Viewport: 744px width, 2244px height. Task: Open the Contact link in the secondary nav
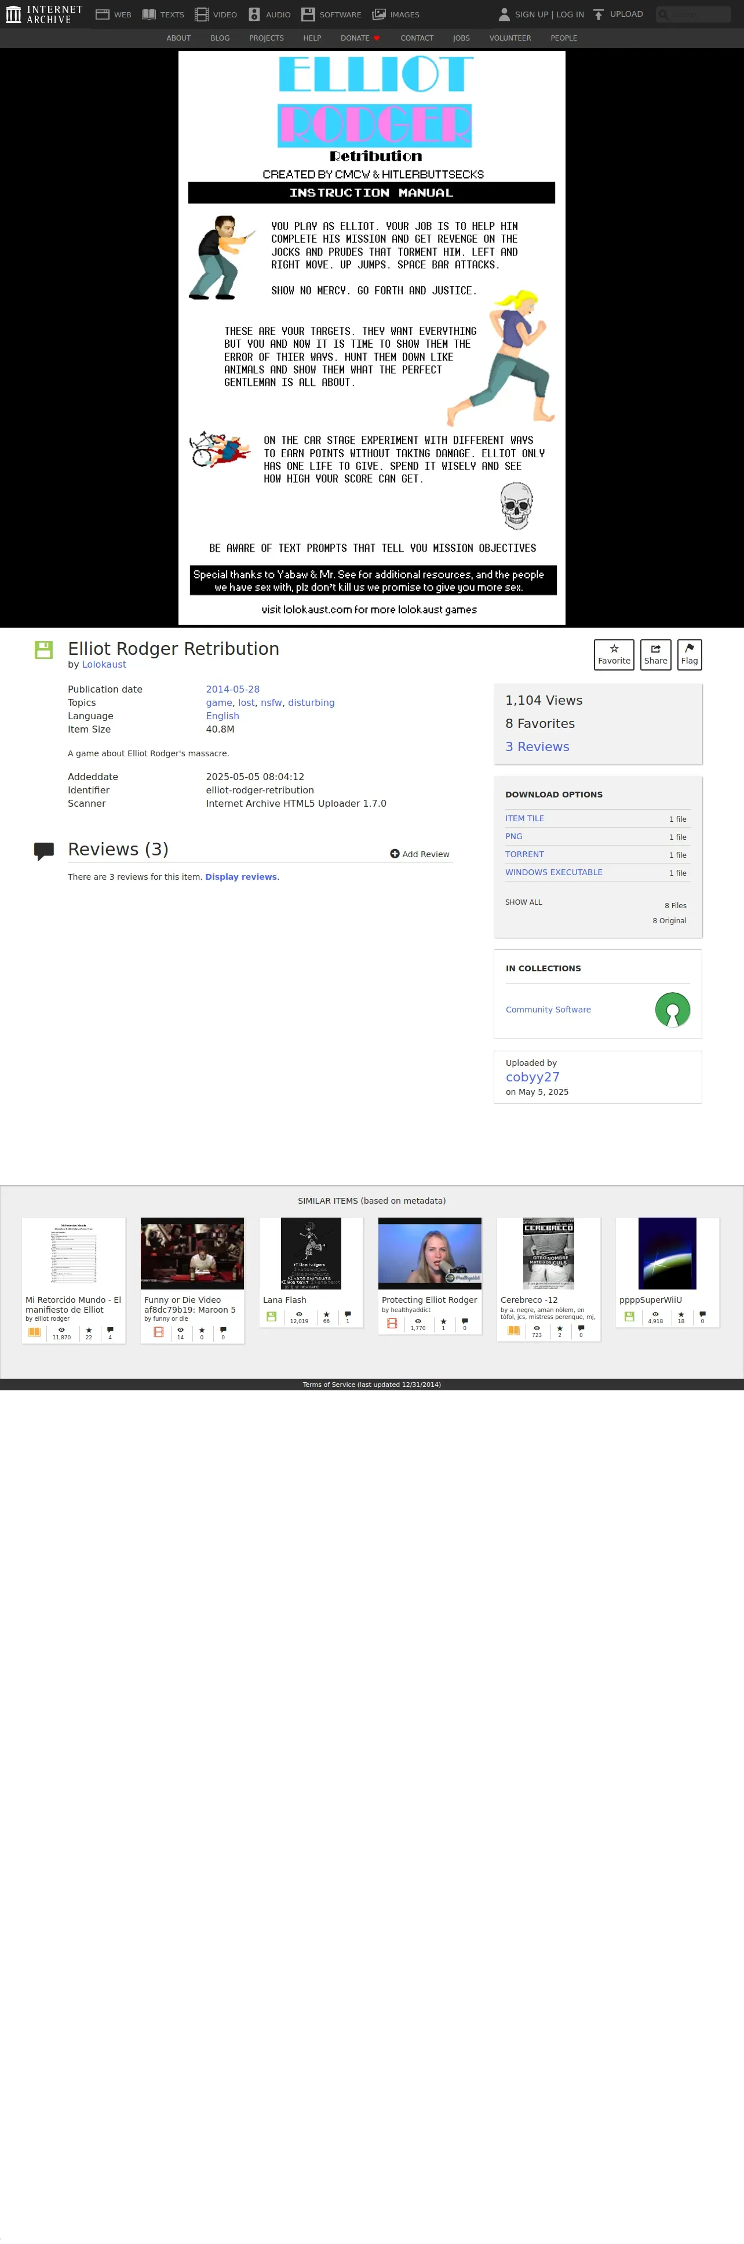[417, 38]
